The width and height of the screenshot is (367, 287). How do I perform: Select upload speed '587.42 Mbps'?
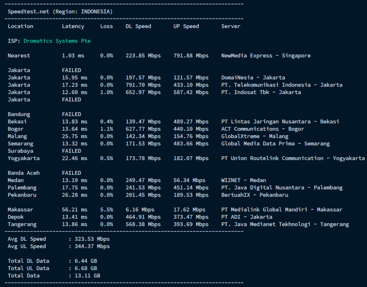click(191, 92)
